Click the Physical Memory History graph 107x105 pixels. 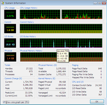(61, 57)
